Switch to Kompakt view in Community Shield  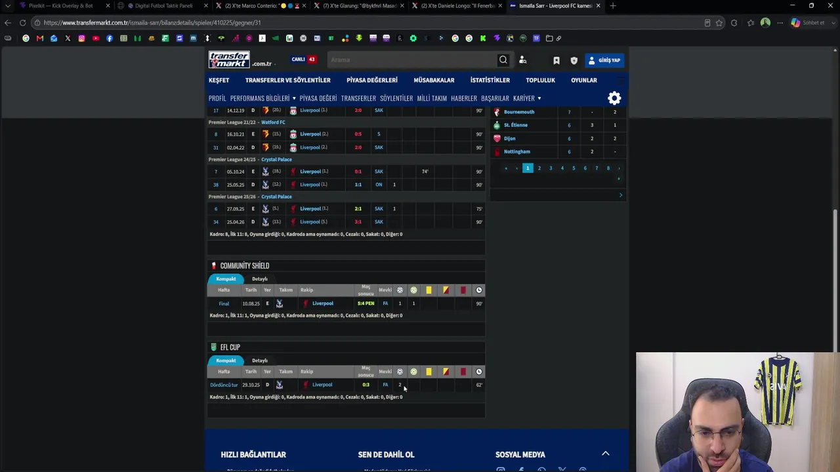[226, 279]
